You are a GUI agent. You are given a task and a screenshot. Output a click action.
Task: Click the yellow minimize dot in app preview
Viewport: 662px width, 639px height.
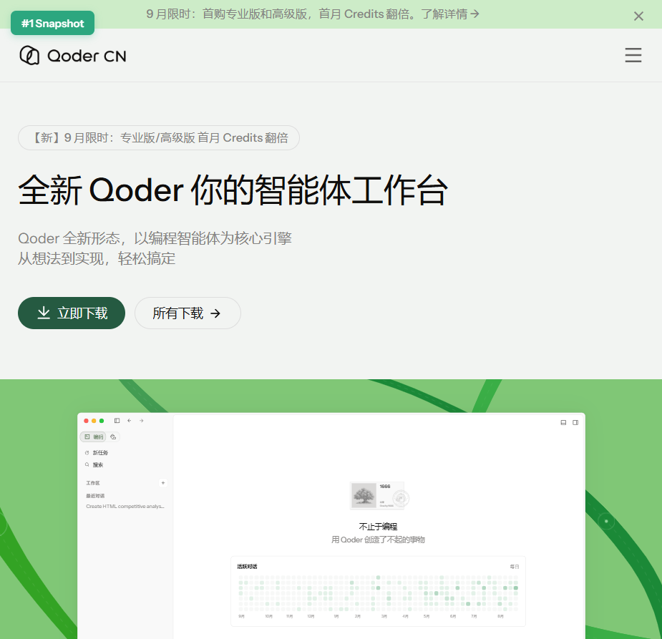coord(94,421)
